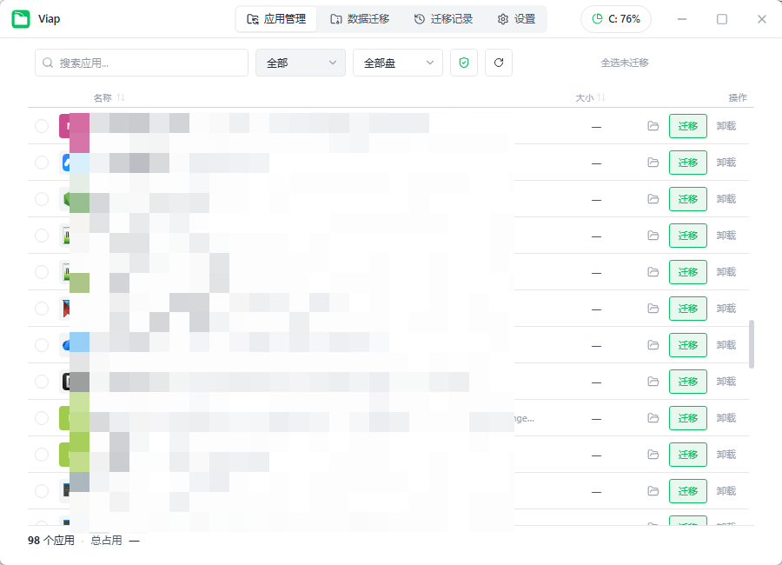Refresh the application list
The height and width of the screenshot is (565, 782).
pyautogui.click(x=499, y=63)
